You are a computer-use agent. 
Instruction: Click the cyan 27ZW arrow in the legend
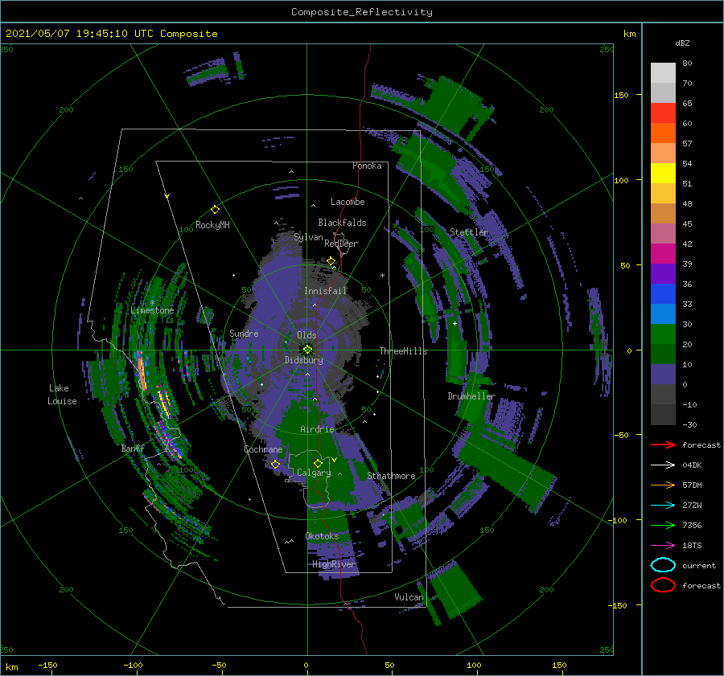[663, 506]
